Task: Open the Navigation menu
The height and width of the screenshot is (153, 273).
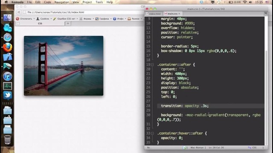Action: click(x=62, y=2)
